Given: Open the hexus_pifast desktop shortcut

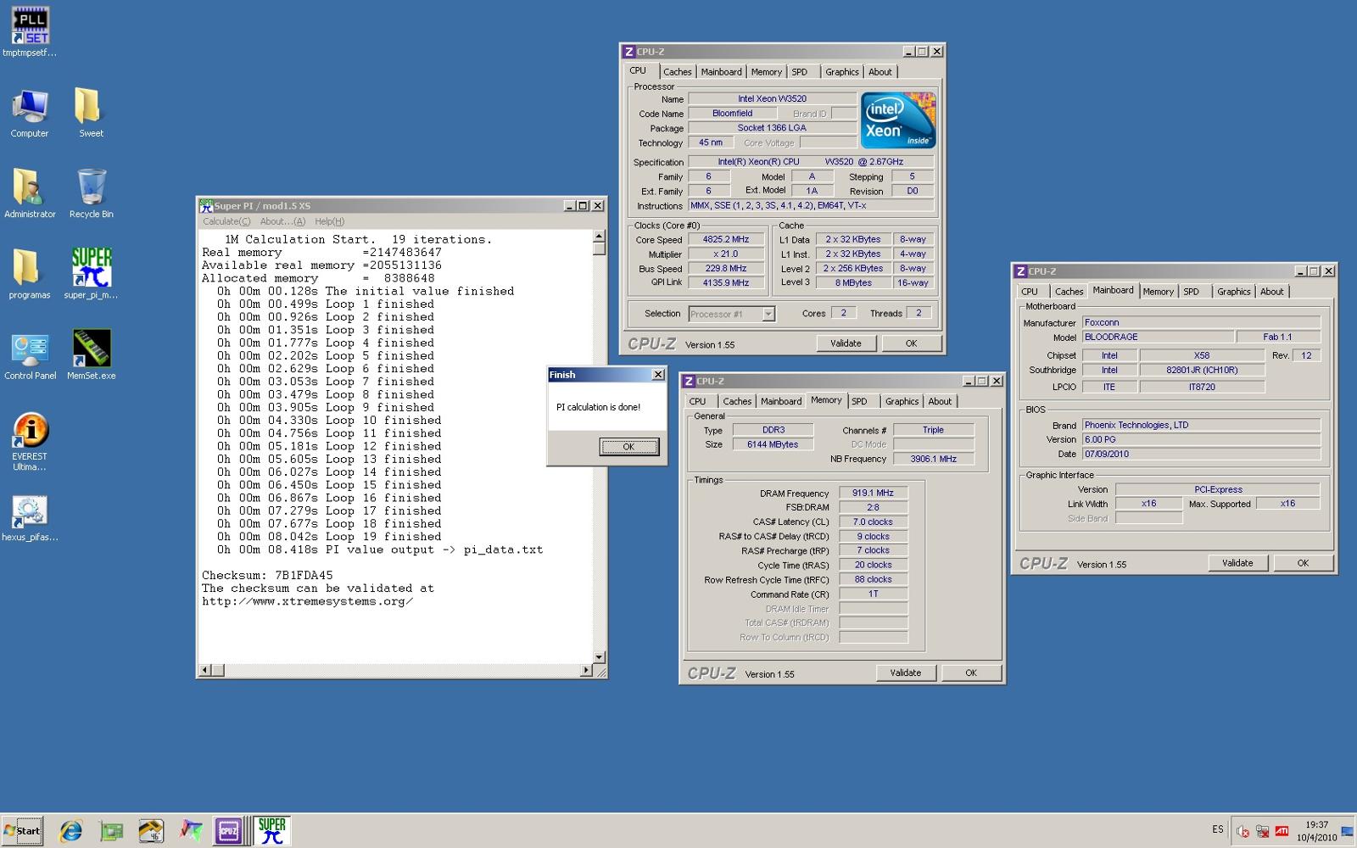Looking at the screenshot, I should [x=30, y=518].
